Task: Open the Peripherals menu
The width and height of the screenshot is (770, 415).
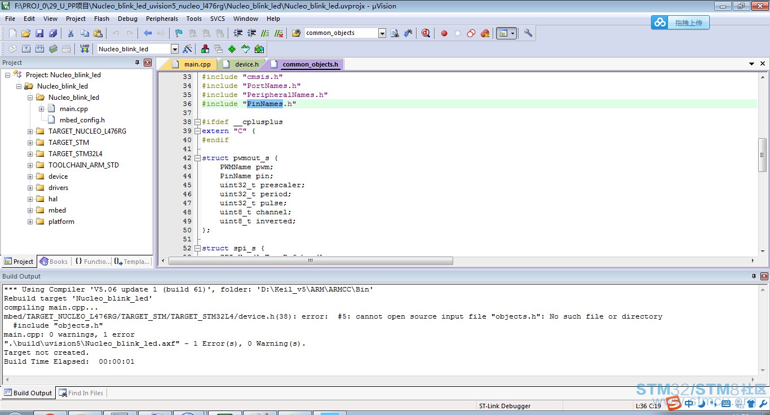Action: click(x=162, y=19)
